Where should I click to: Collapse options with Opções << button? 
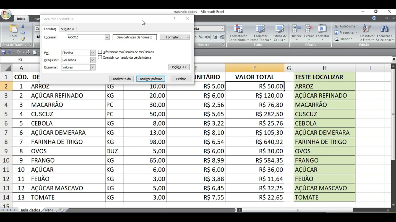coord(179,67)
